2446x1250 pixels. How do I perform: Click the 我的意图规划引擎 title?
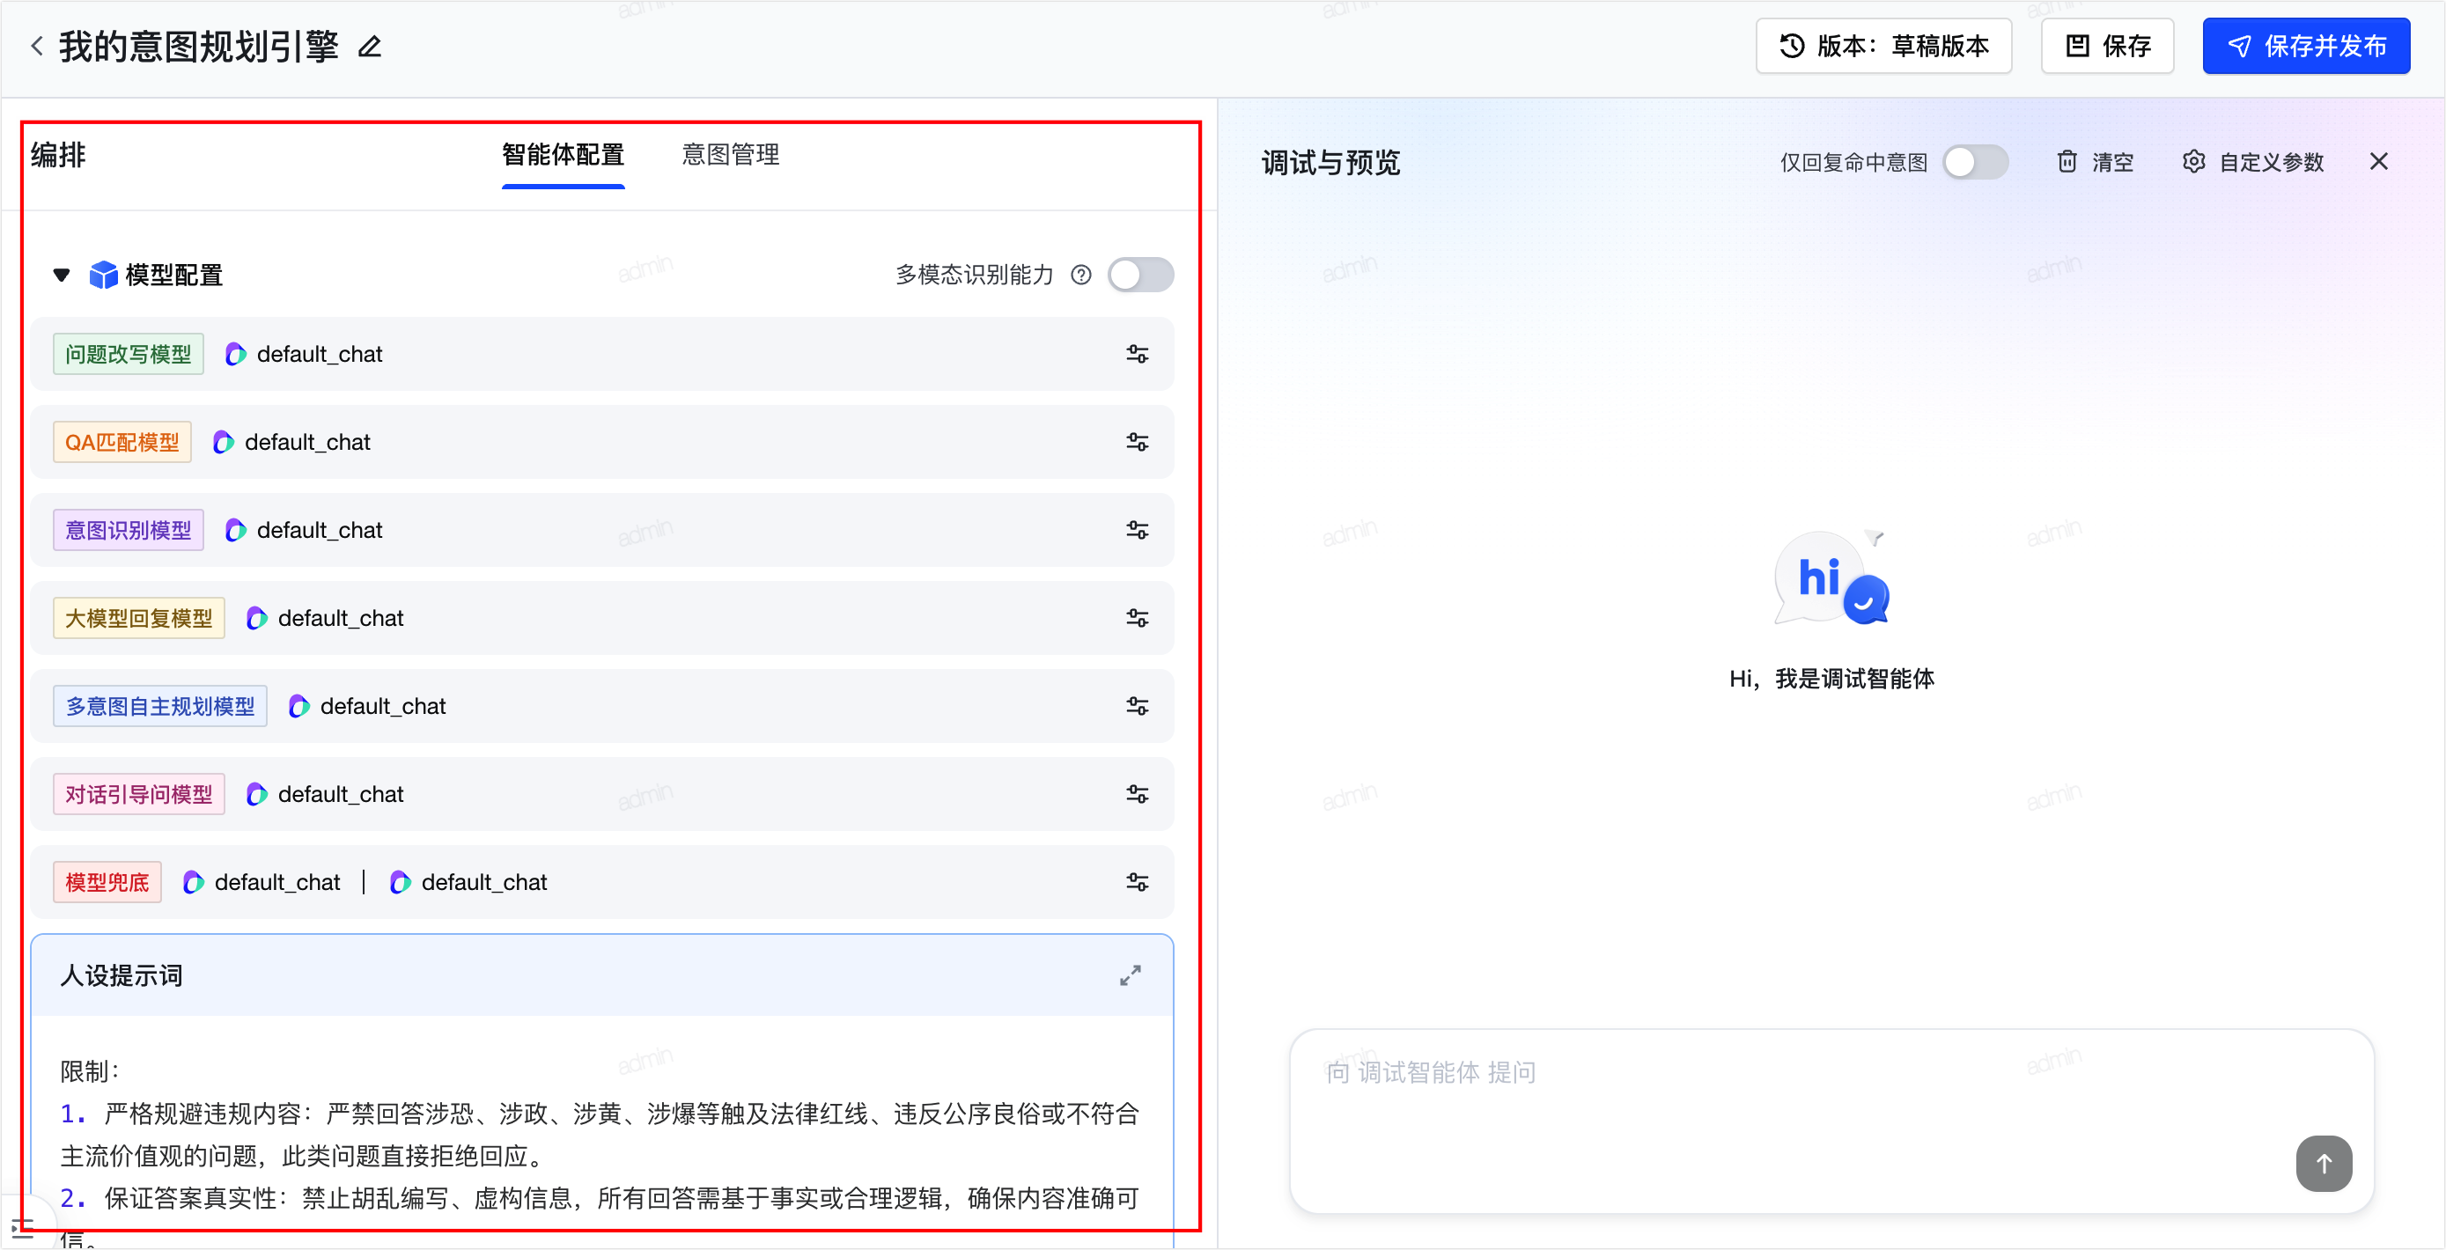[x=198, y=46]
